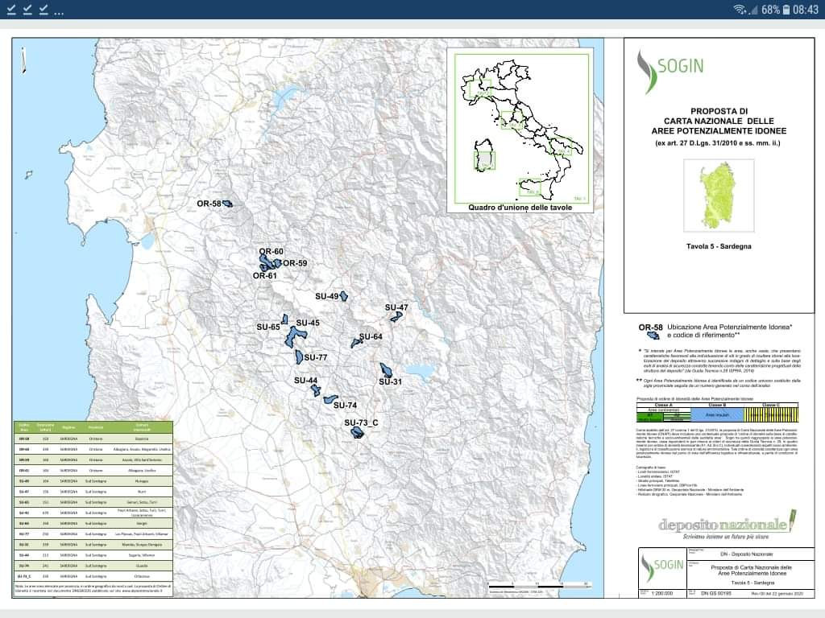Screen dimensions: 825x618
Task: Click the green table header row
Action: click(x=93, y=426)
